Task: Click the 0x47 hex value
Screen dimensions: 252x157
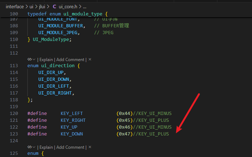Action: click(124, 134)
